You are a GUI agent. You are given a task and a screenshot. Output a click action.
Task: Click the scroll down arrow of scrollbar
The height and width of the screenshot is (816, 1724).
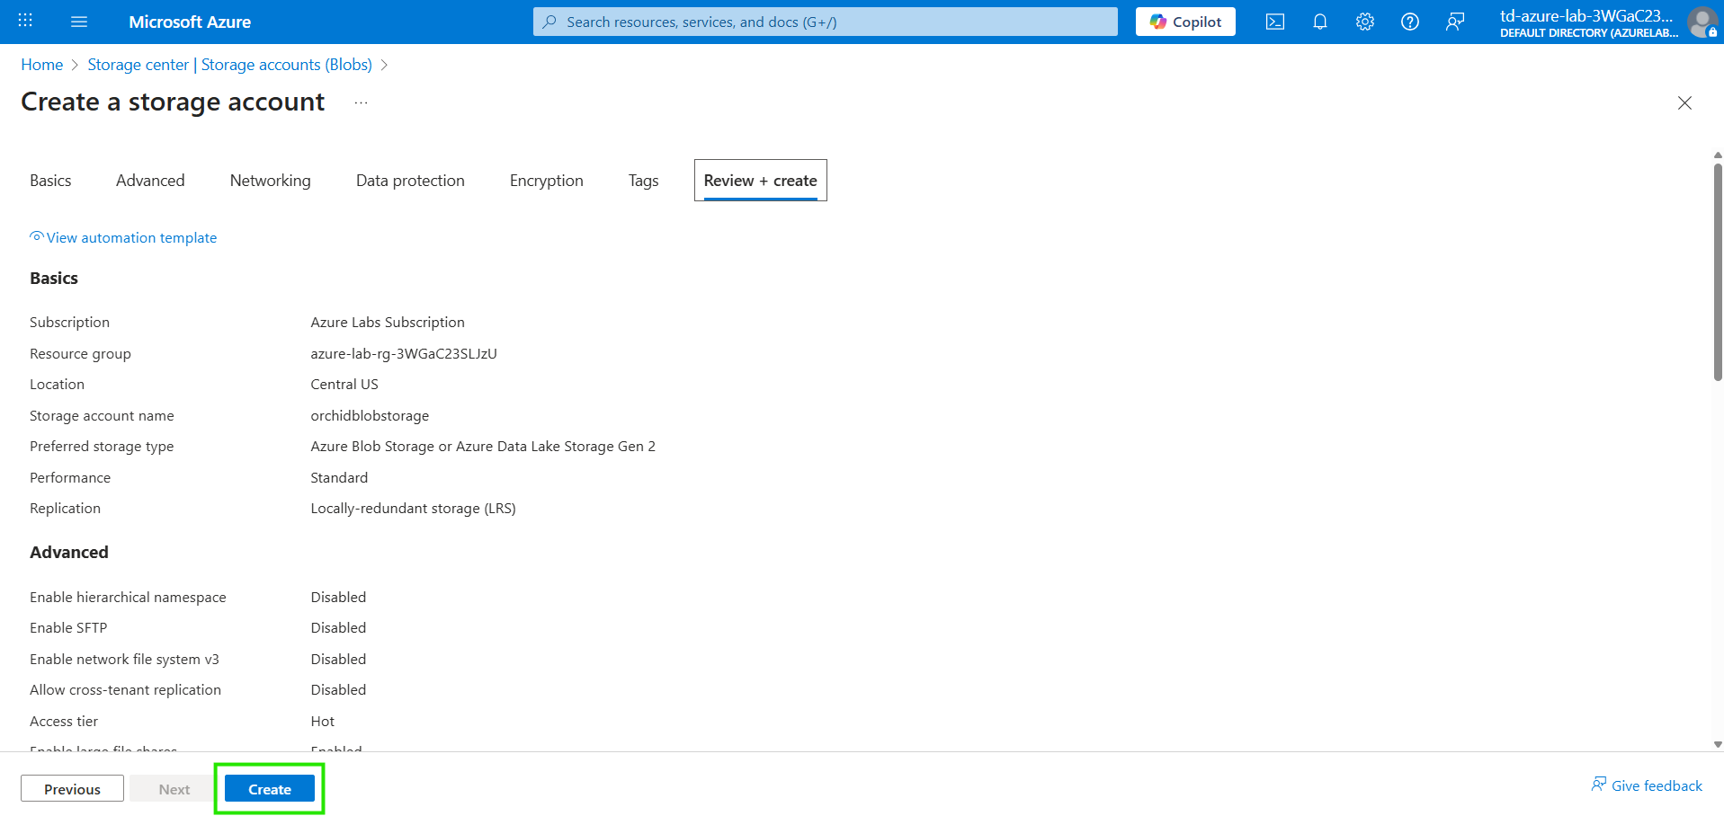[x=1717, y=745]
